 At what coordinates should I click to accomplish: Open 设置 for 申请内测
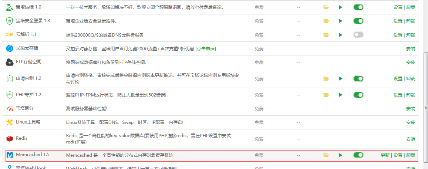click(x=398, y=79)
